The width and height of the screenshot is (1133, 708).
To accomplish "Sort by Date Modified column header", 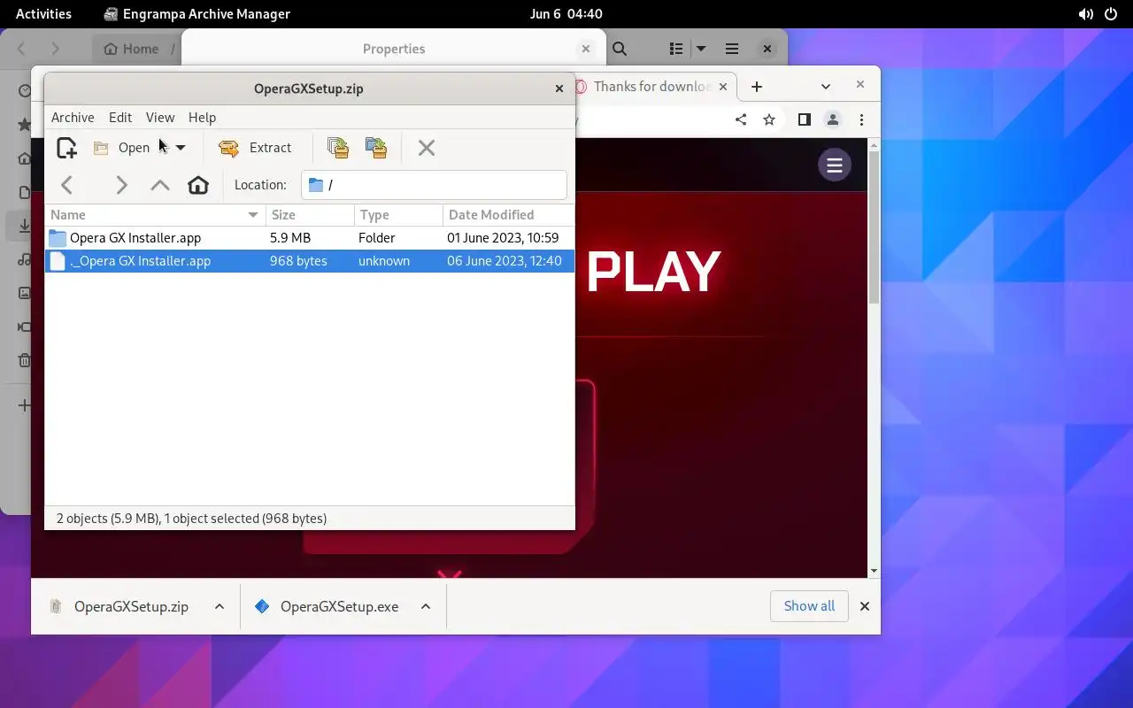I will pos(508,215).
